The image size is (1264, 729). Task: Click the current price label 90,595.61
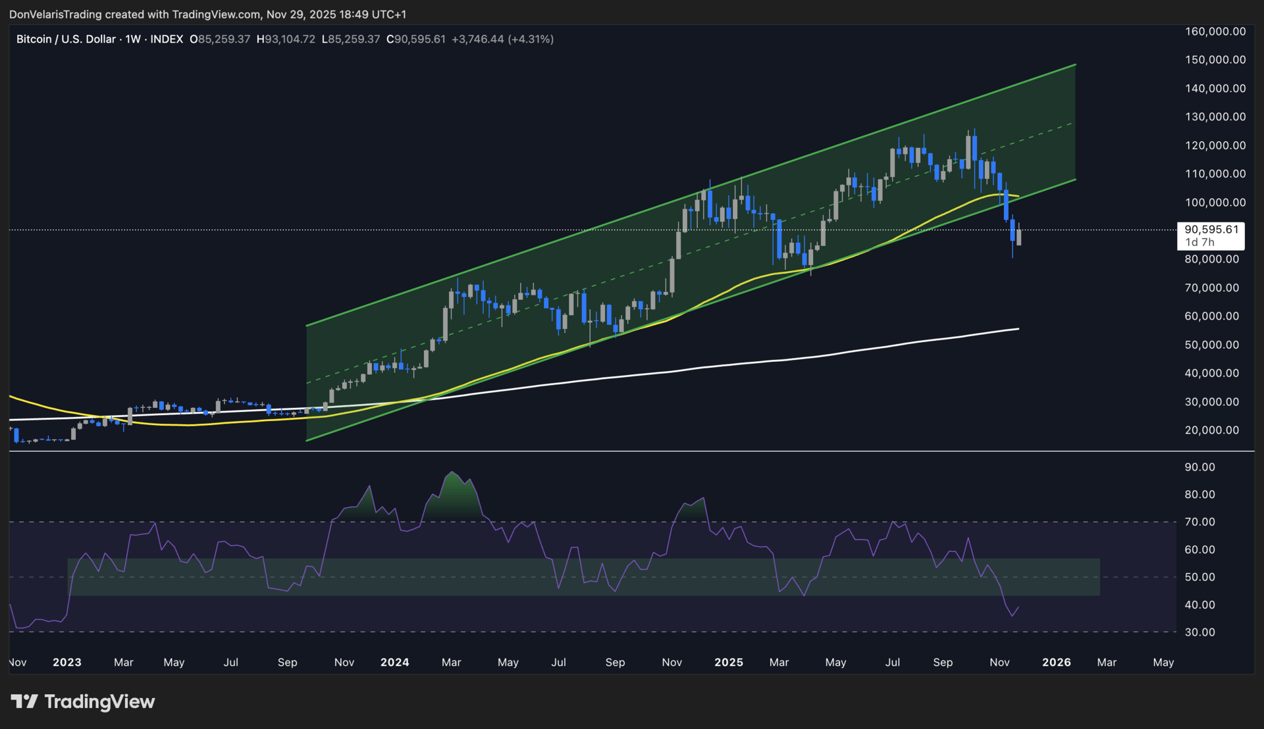(1211, 230)
